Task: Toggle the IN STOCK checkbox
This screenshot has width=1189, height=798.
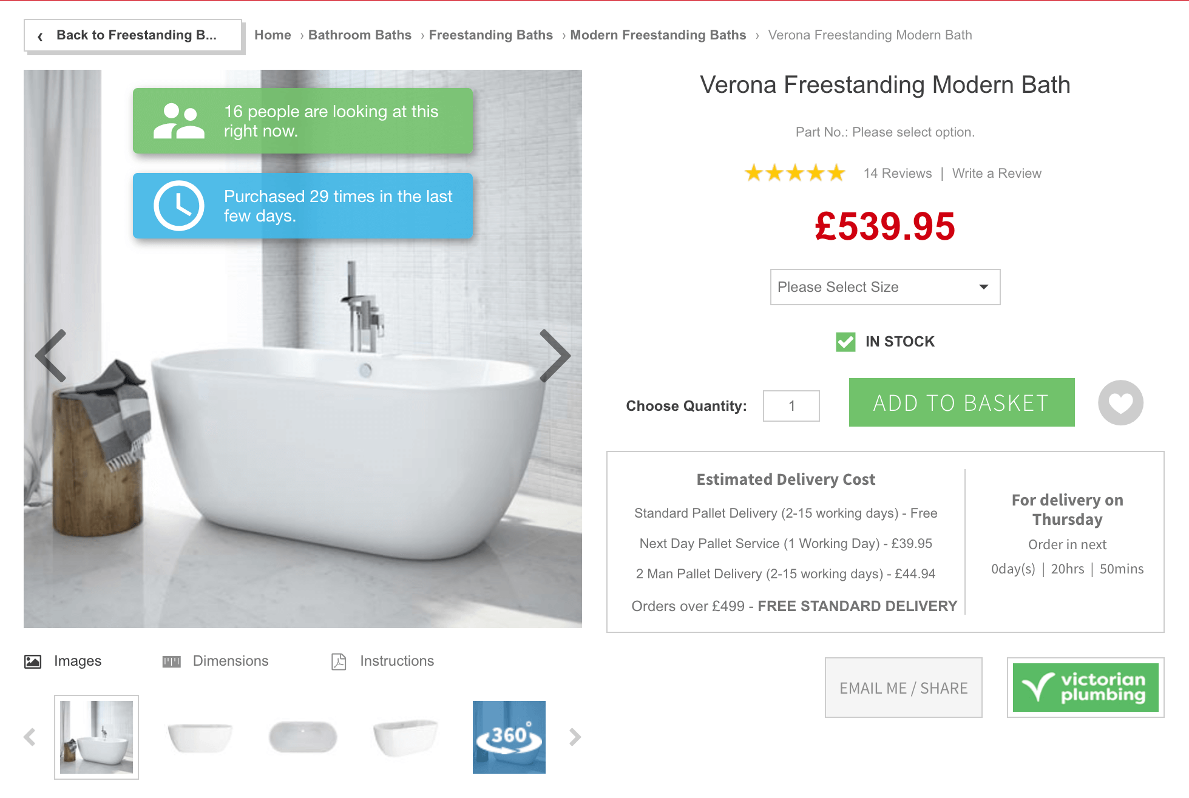Action: point(845,342)
